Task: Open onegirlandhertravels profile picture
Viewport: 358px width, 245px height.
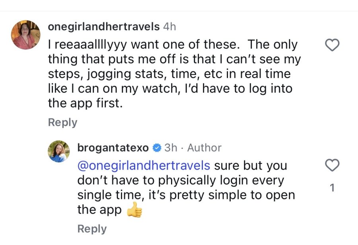Action: 25,35
